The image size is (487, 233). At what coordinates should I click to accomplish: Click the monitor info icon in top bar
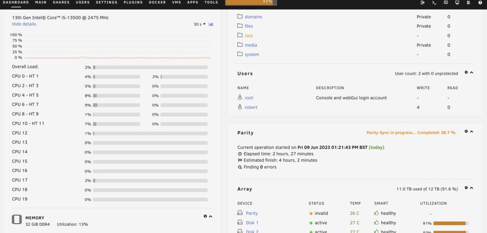[x=457, y=2]
